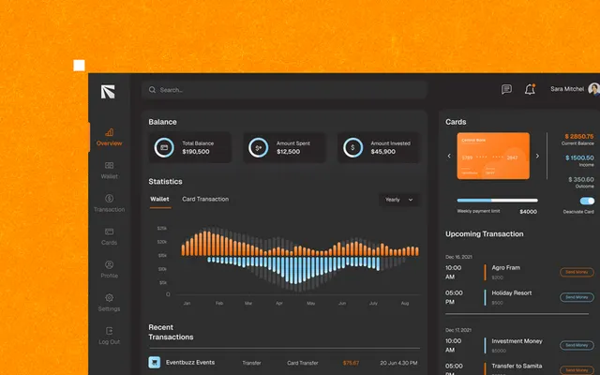Viewport: 600px width, 375px height.
Task: Click the app logo in the sidebar
Action: (108, 92)
